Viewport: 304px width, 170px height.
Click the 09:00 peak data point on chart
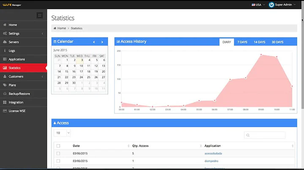(261, 55)
